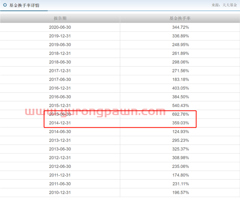Screen dimensions: 240x199
Task: Select the rate value 336.89%
Action: (x=180, y=36)
